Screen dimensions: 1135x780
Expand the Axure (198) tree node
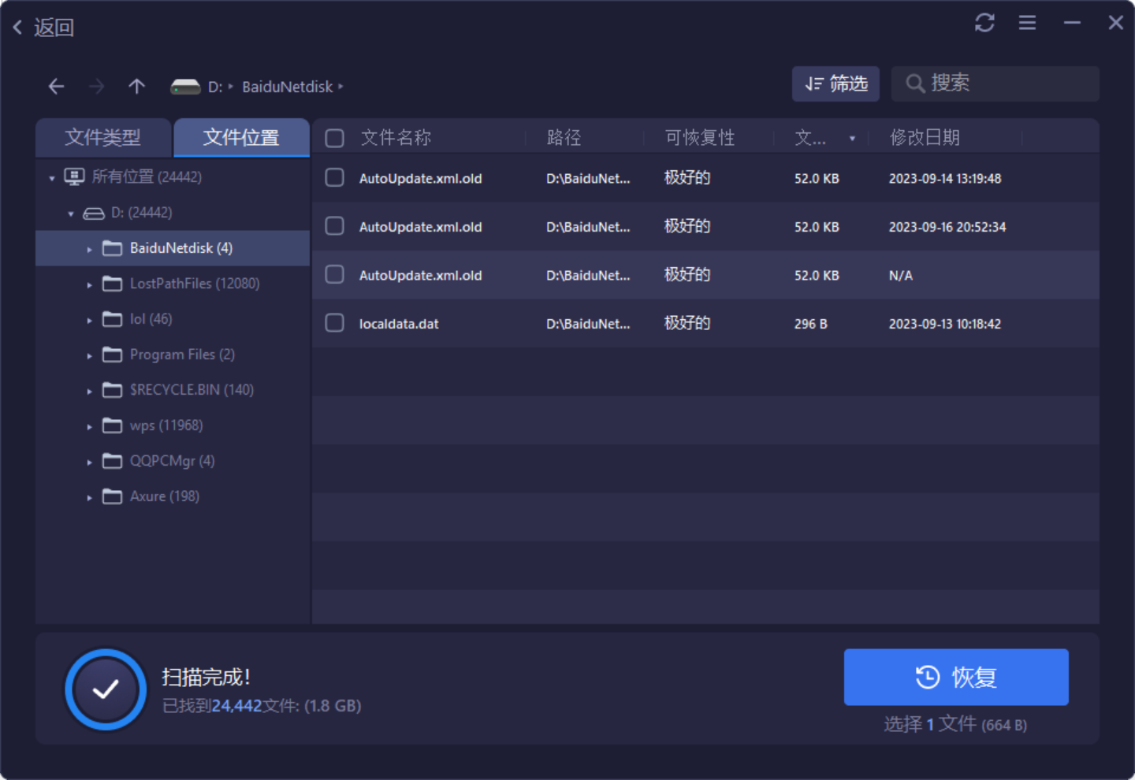click(x=90, y=497)
